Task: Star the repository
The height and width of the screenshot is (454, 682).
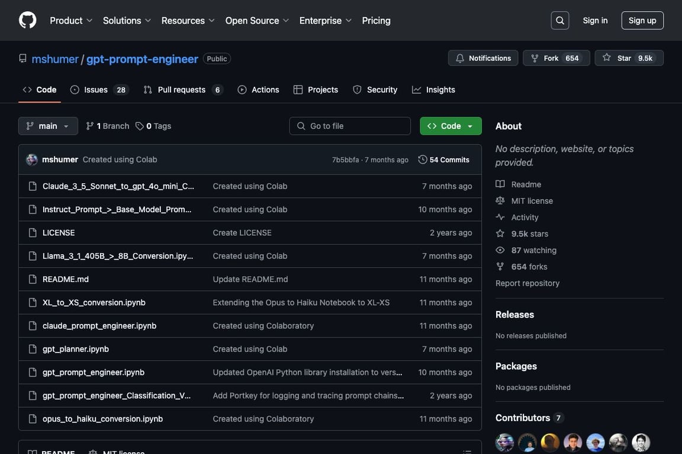Action: tap(629, 58)
